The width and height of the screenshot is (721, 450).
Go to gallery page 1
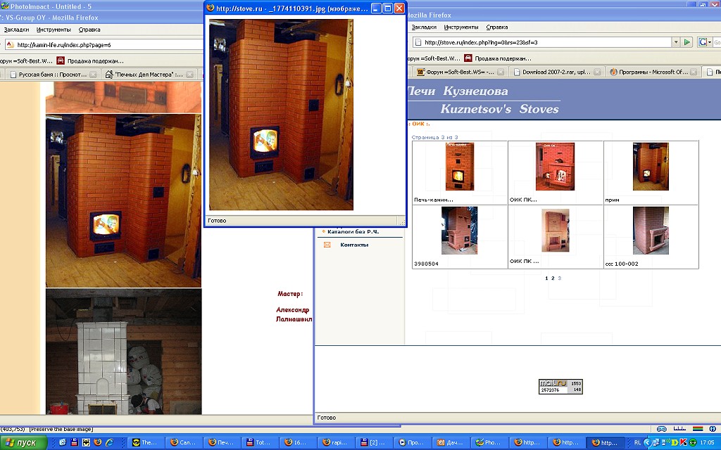pyautogui.click(x=546, y=278)
